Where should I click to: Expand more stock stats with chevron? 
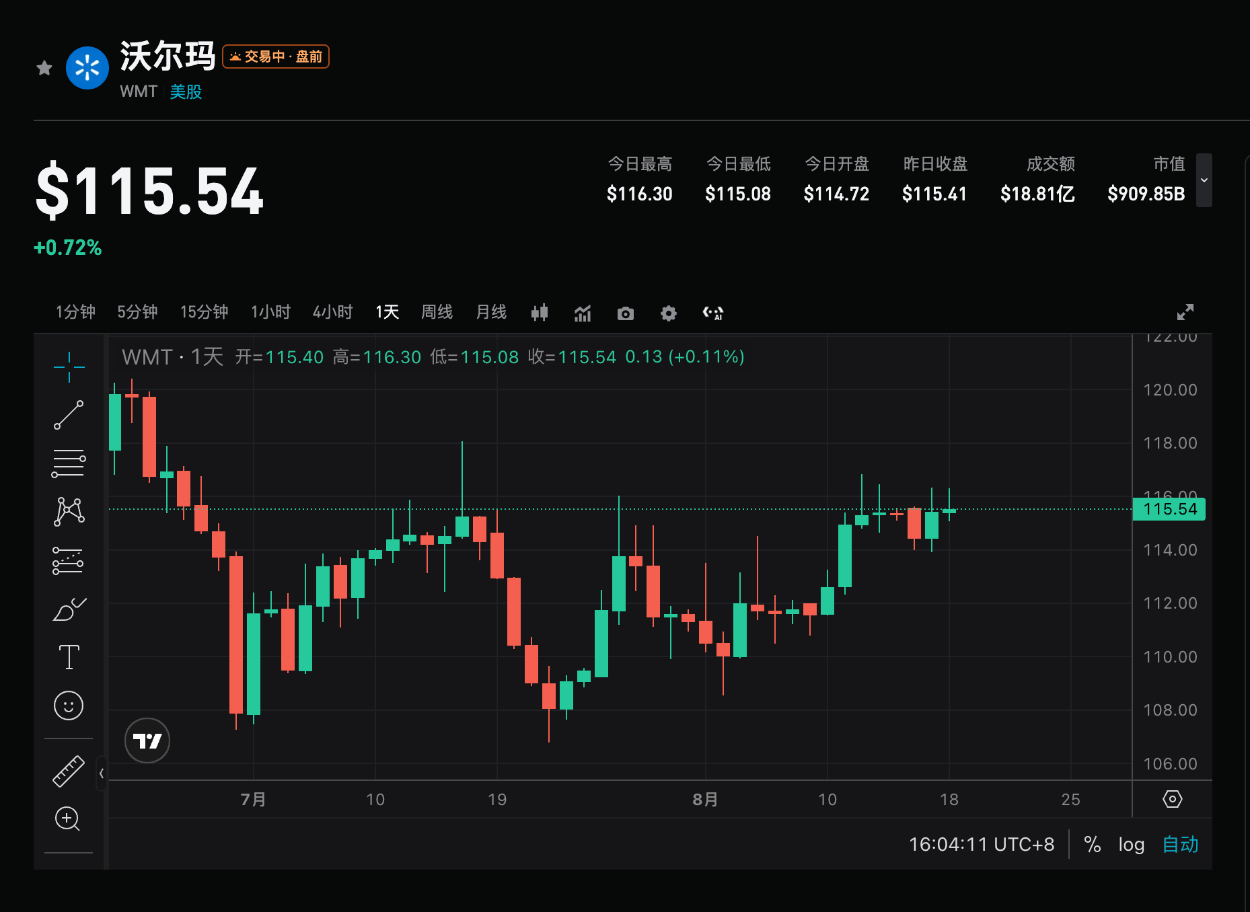click(x=1204, y=180)
